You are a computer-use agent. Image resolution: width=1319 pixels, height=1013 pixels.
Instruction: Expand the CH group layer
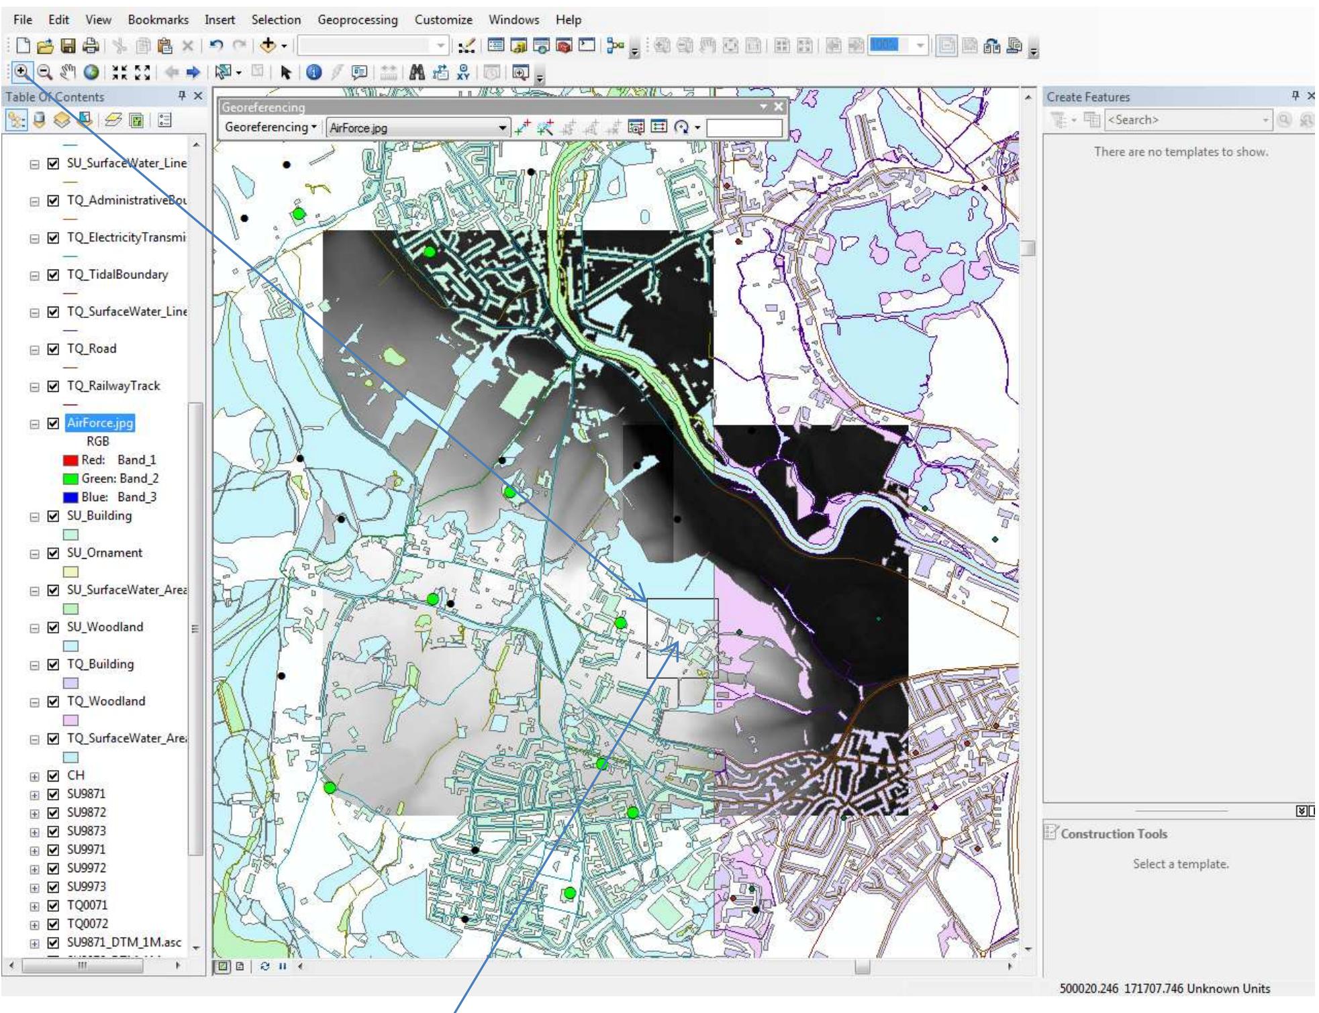(x=34, y=776)
